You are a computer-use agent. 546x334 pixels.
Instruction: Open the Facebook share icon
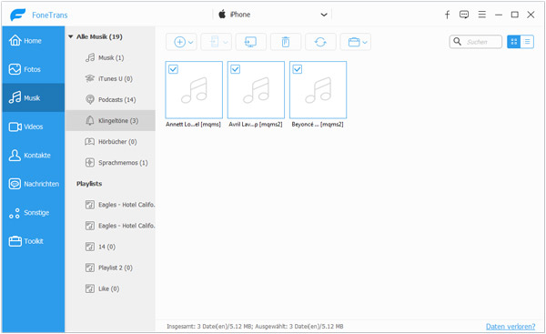coord(447,15)
